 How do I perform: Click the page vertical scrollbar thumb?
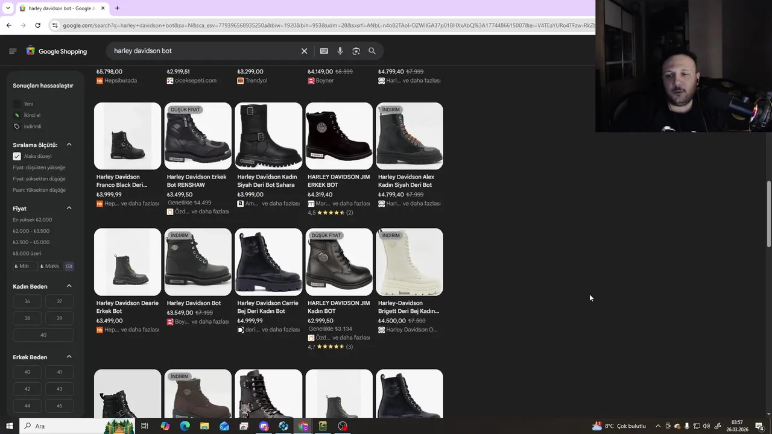pyautogui.click(x=768, y=213)
